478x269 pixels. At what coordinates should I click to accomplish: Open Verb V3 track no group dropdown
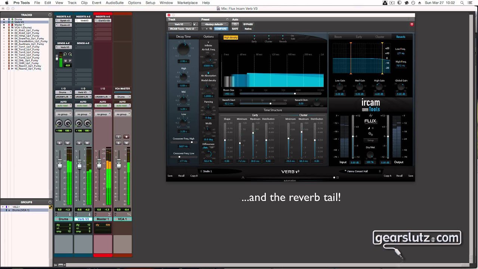pos(83,114)
